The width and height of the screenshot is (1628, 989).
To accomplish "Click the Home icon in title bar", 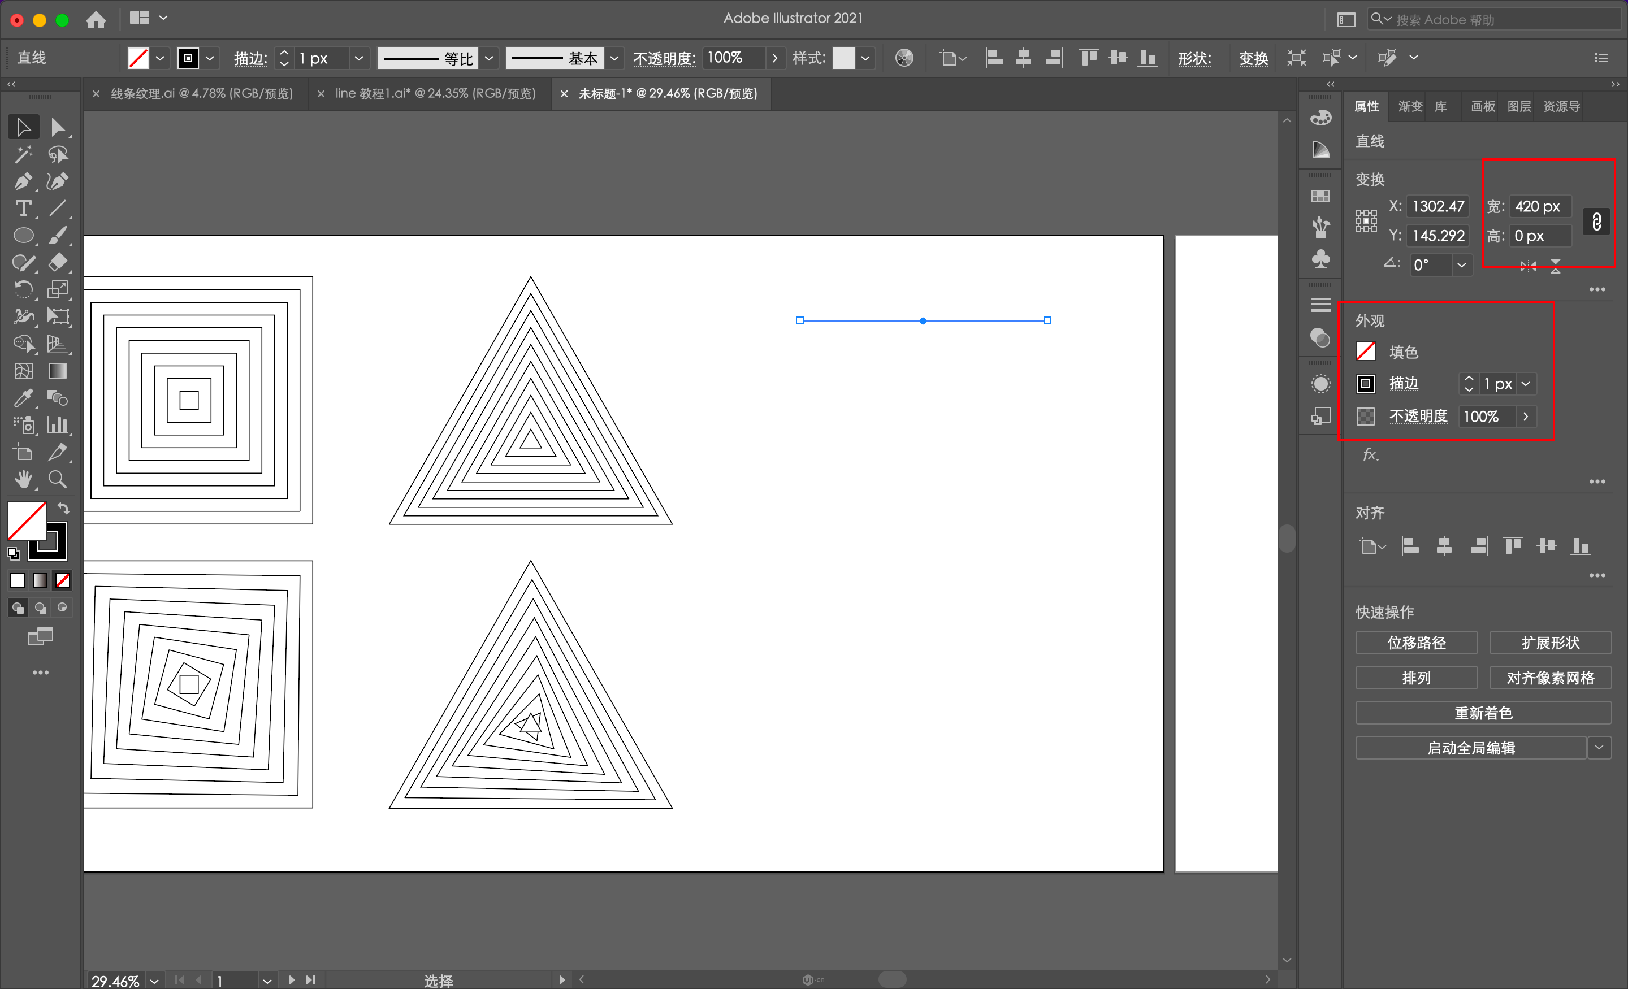I will coord(96,19).
